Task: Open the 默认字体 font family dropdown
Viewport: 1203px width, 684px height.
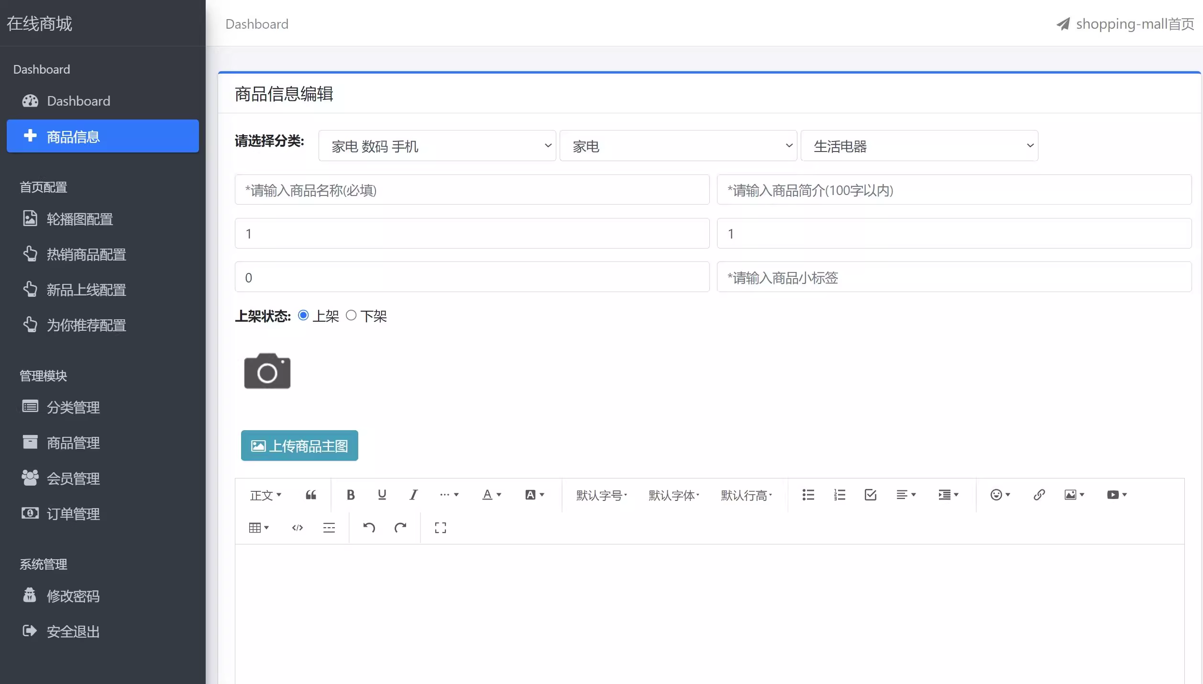Action: (x=673, y=495)
